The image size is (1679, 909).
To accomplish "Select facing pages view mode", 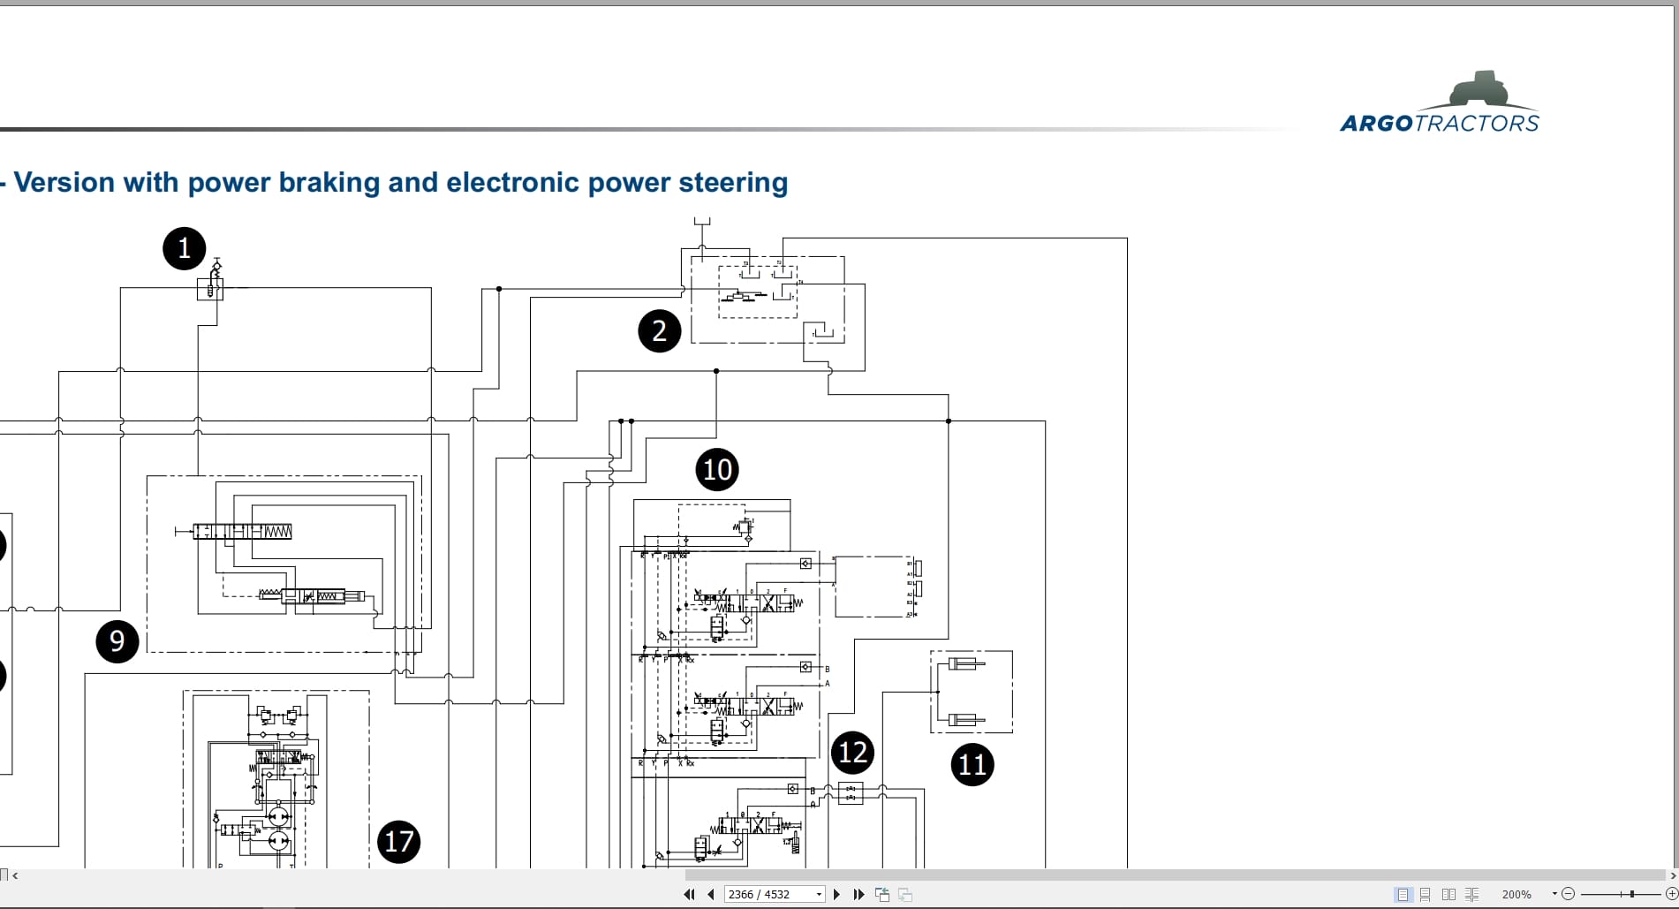I will click(x=1448, y=894).
